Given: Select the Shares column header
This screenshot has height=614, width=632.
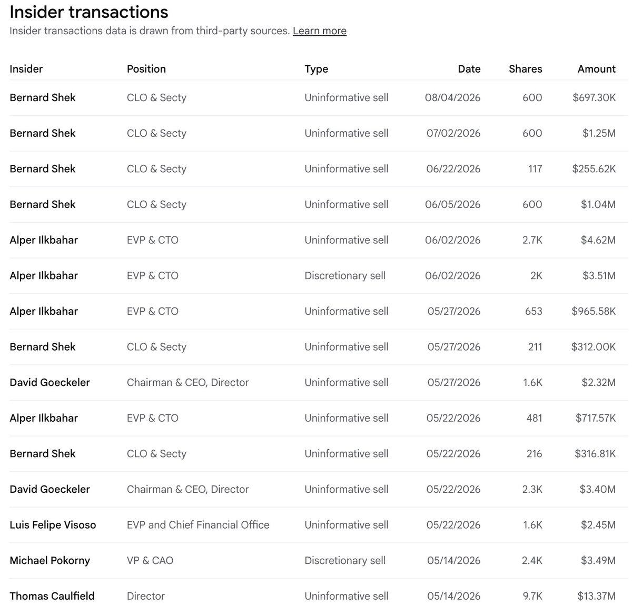Looking at the screenshot, I should (525, 69).
